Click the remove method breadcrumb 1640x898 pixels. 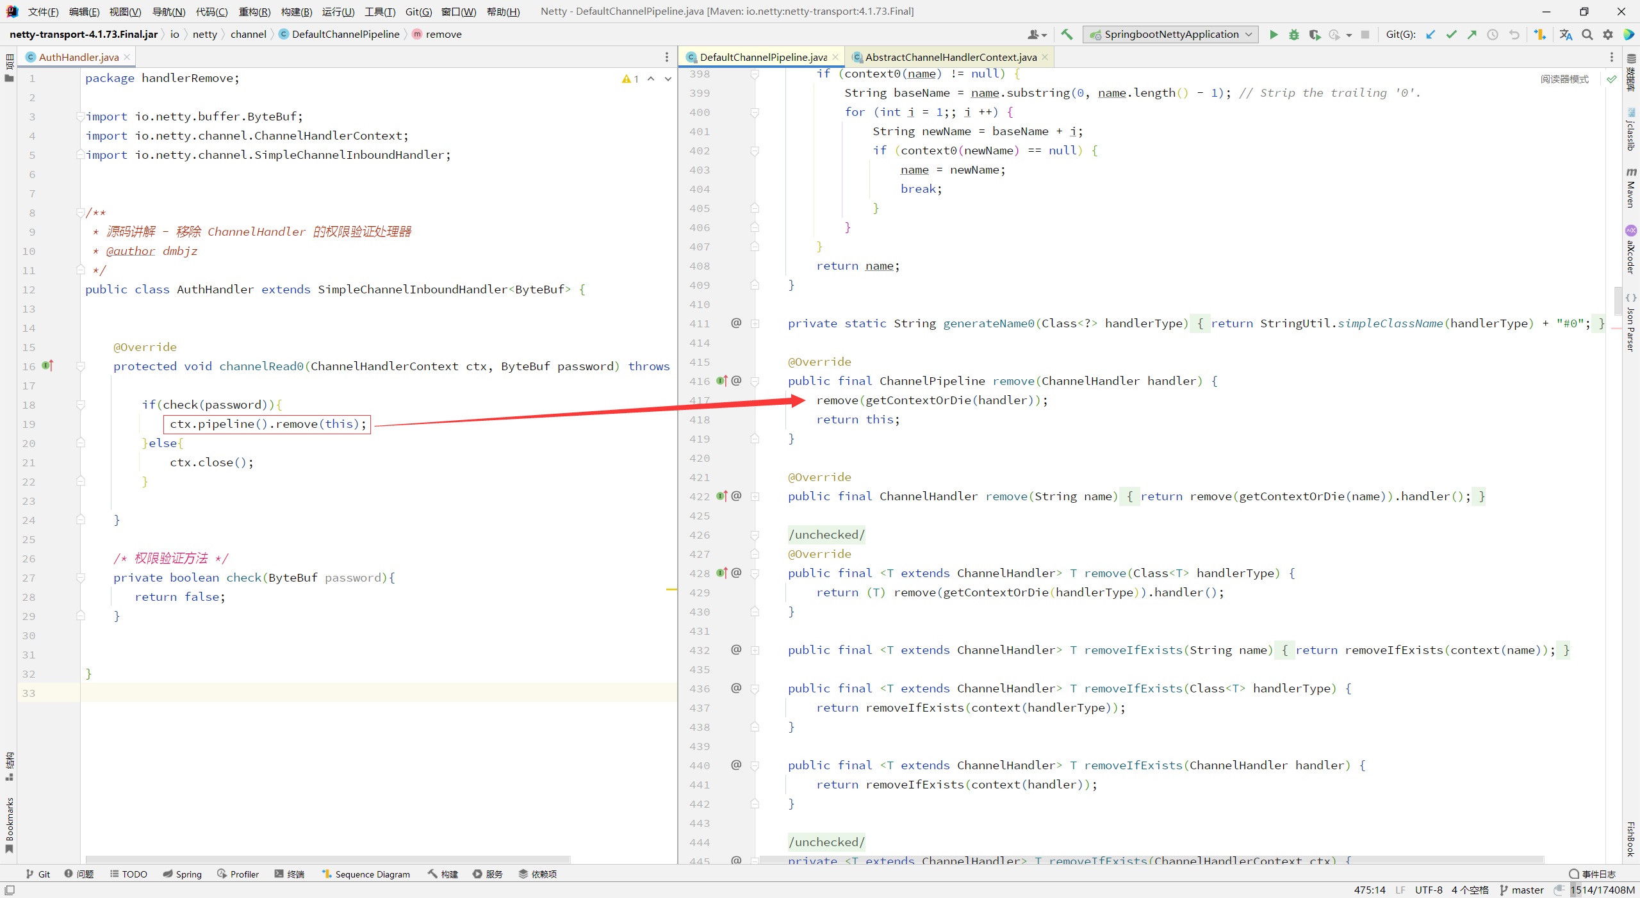click(437, 35)
